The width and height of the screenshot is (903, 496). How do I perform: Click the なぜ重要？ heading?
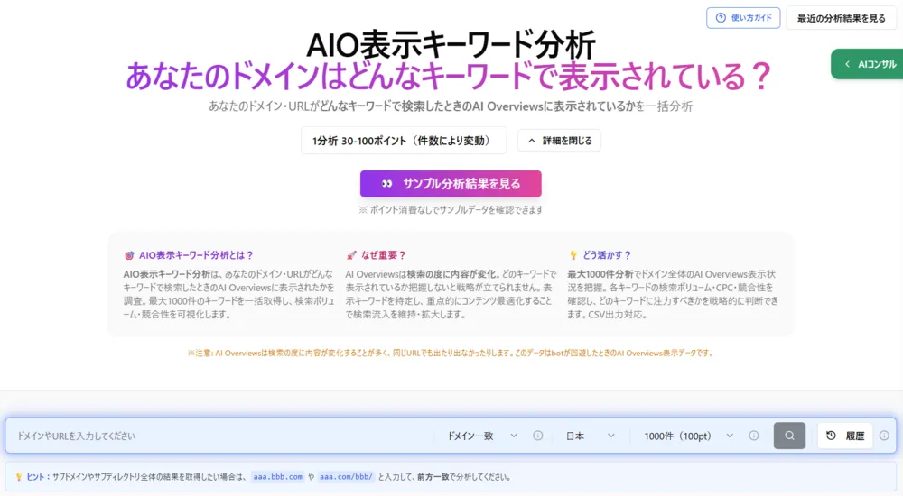(384, 255)
